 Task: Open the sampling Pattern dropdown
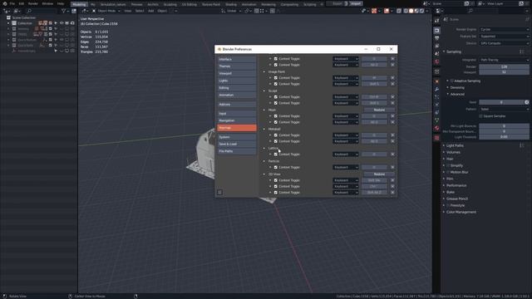click(504, 109)
